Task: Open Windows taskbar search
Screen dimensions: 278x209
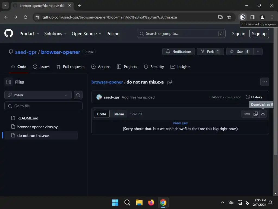Action: pos(127,202)
